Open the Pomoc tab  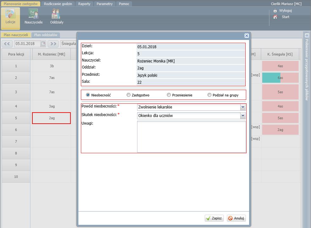124,4
